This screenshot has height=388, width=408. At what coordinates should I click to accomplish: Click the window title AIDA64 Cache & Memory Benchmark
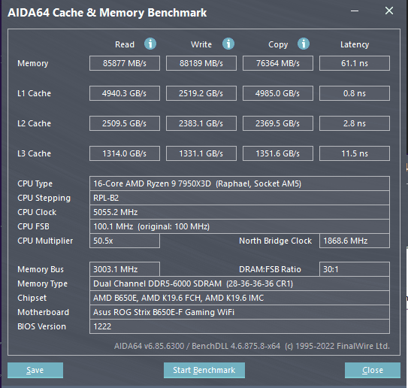point(107,13)
